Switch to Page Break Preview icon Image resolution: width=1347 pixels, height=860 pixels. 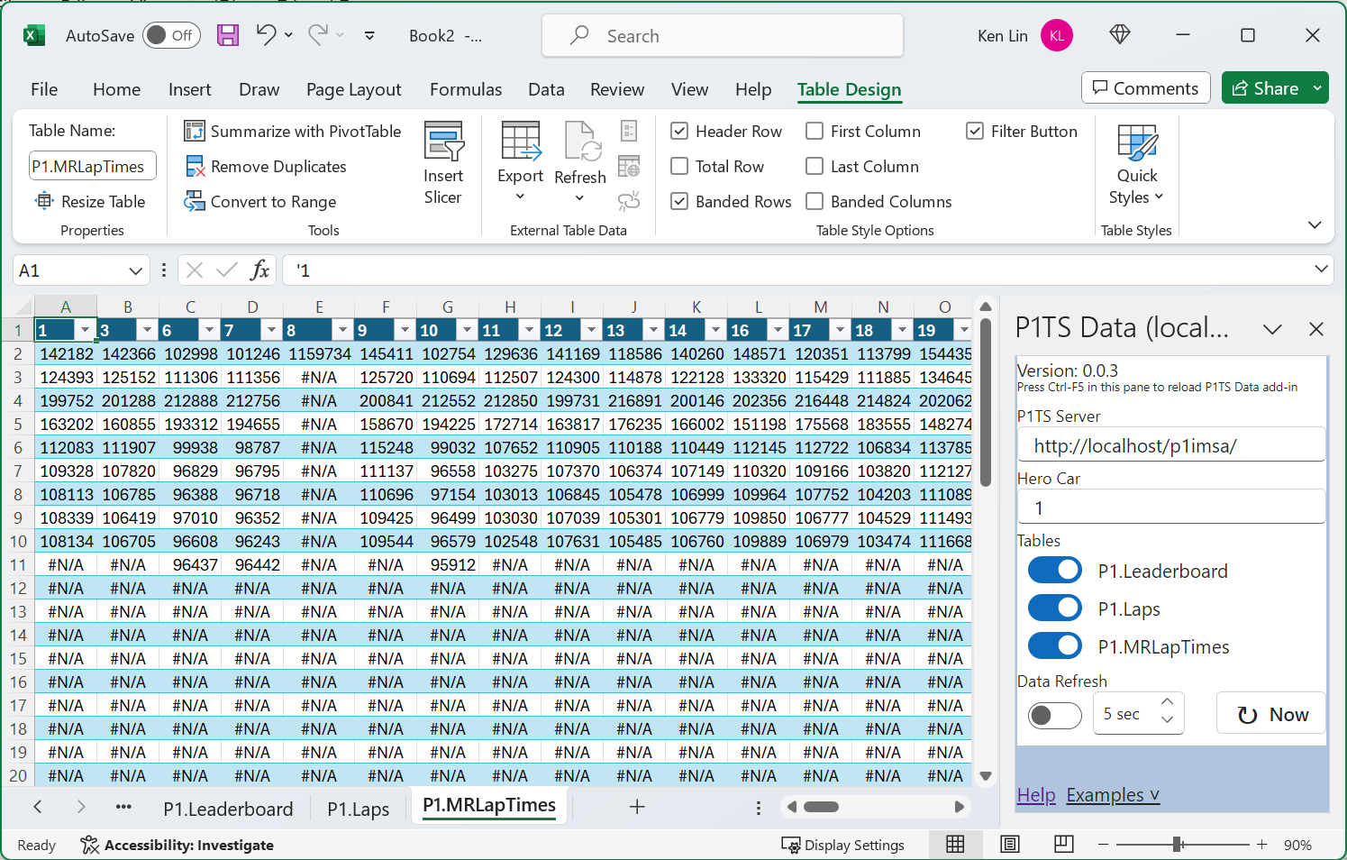1064,844
